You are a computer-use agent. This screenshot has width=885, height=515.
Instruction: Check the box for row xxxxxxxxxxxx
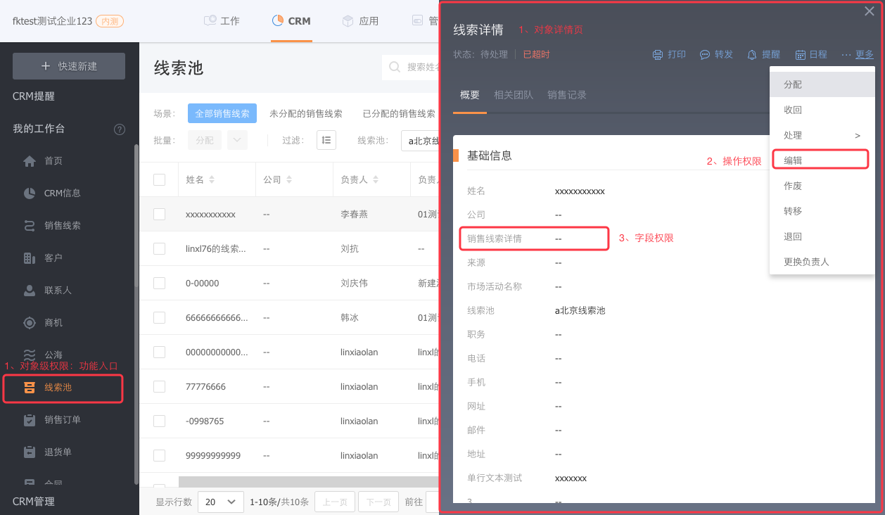[x=160, y=214]
